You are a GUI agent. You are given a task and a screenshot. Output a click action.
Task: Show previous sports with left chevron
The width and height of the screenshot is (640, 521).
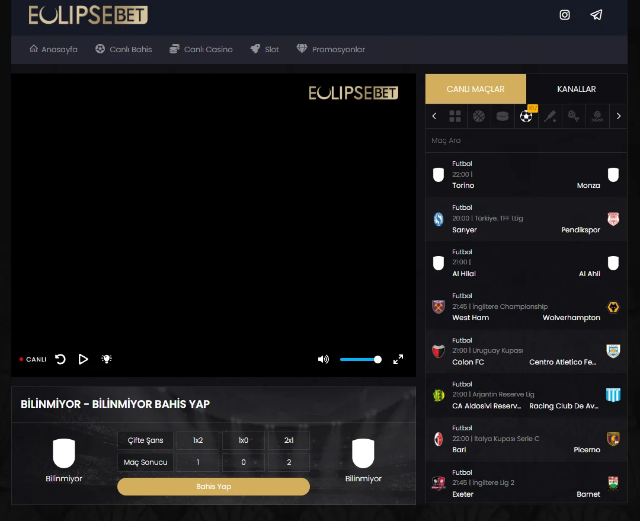pyautogui.click(x=434, y=116)
